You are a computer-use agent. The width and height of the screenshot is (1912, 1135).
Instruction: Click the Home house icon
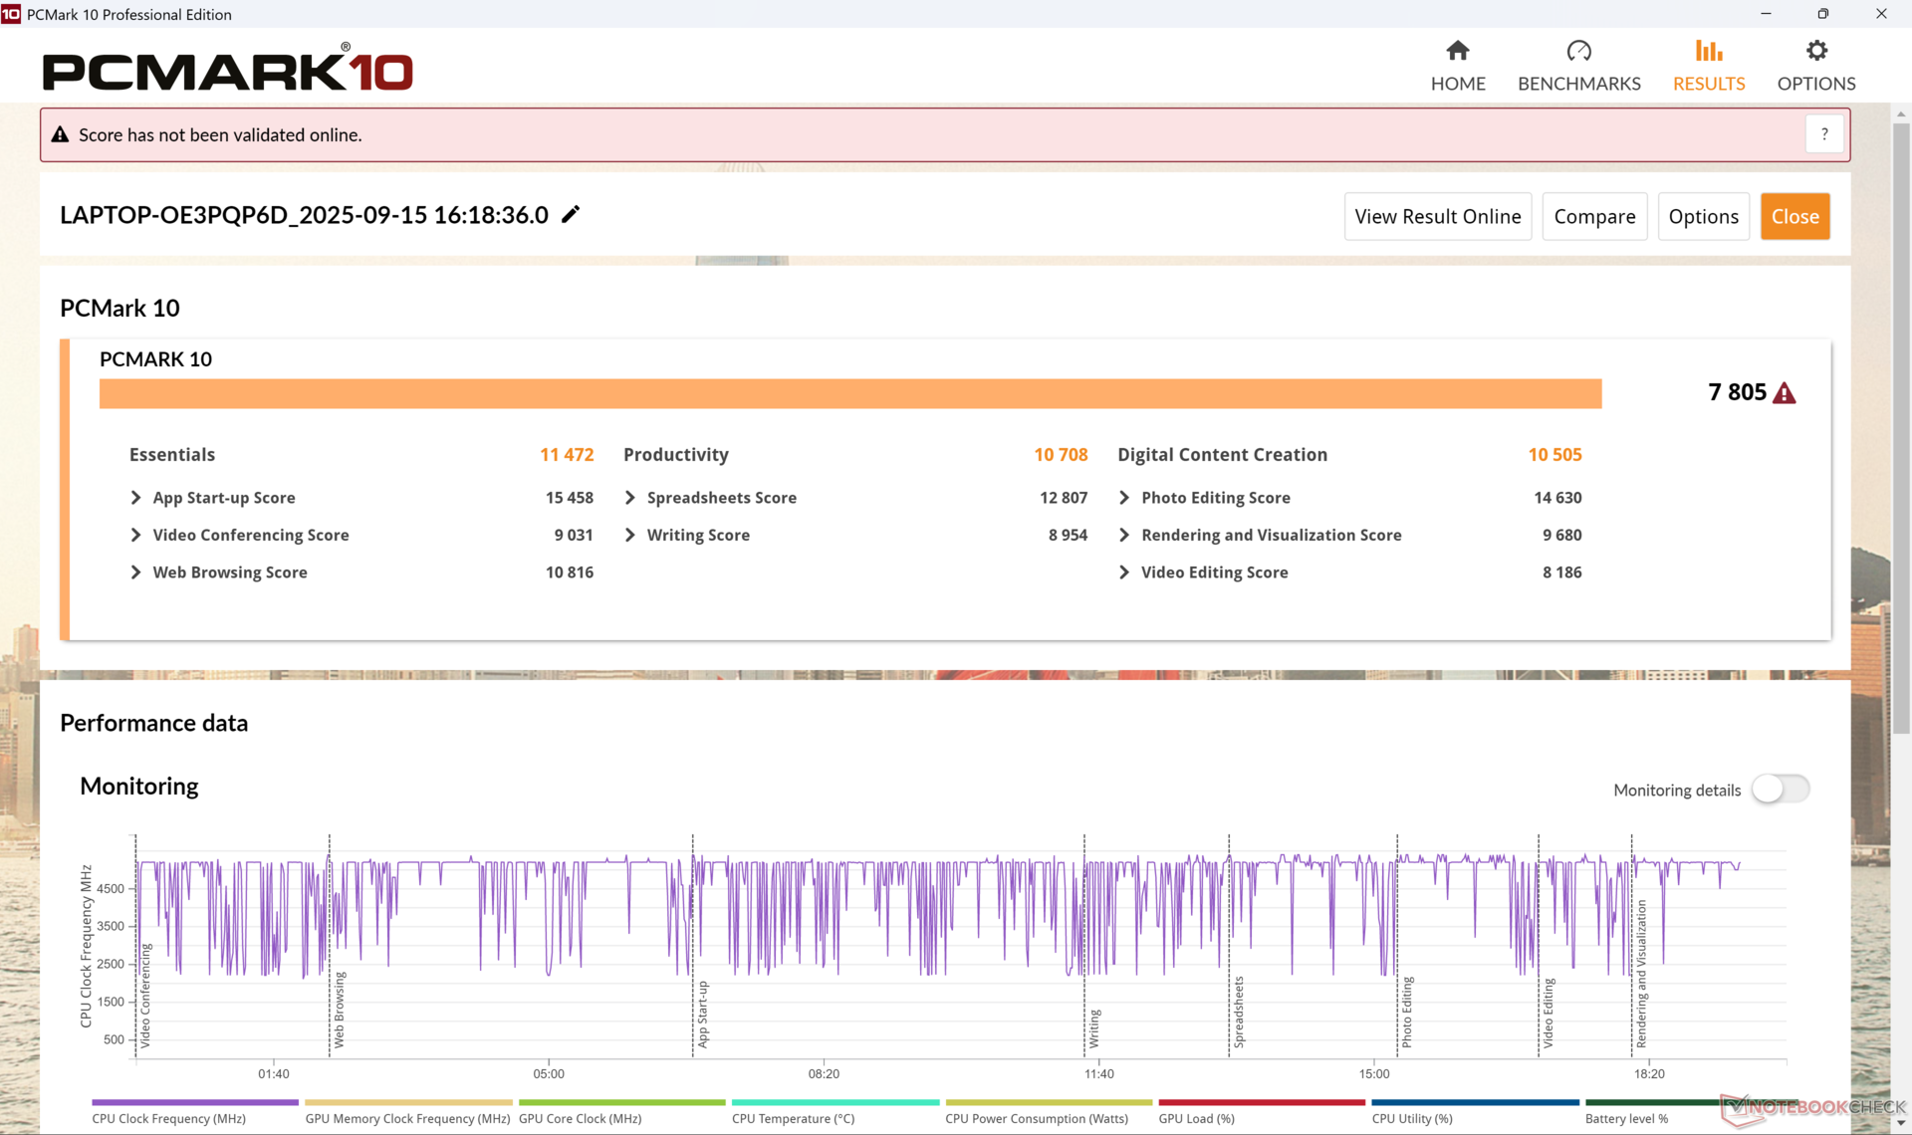[1457, 51]
